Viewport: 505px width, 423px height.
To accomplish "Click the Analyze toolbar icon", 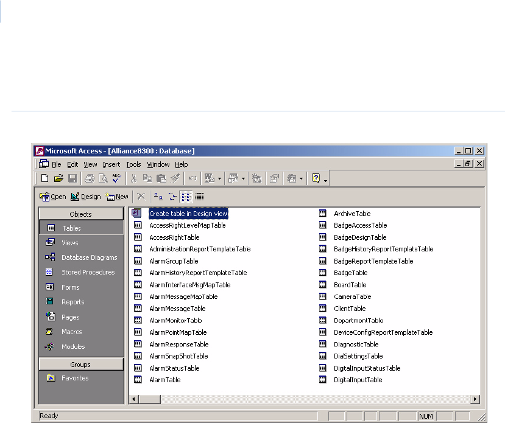I will [x=233, y=178].
